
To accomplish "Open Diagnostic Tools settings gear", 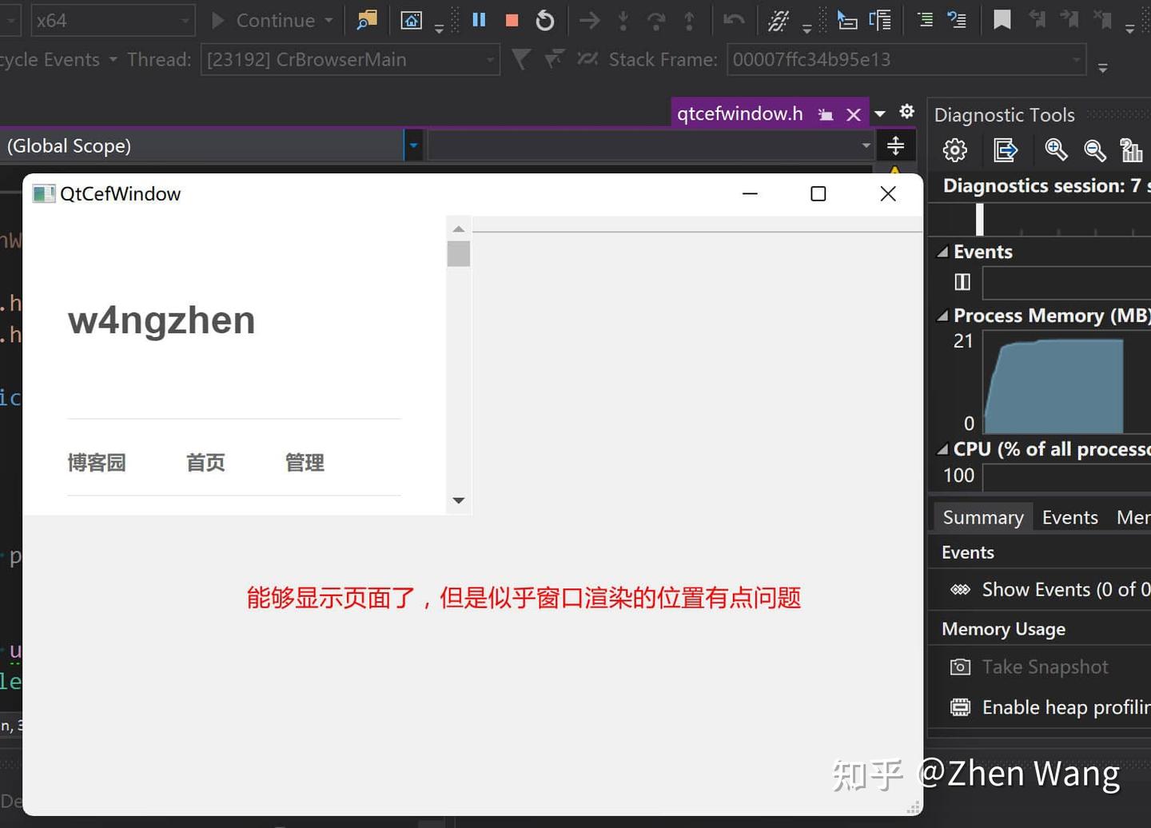I will [954, 150].
